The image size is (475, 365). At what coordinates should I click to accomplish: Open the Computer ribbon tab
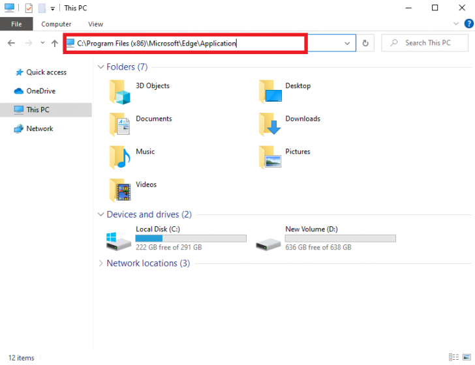click(x=56, y=24)
